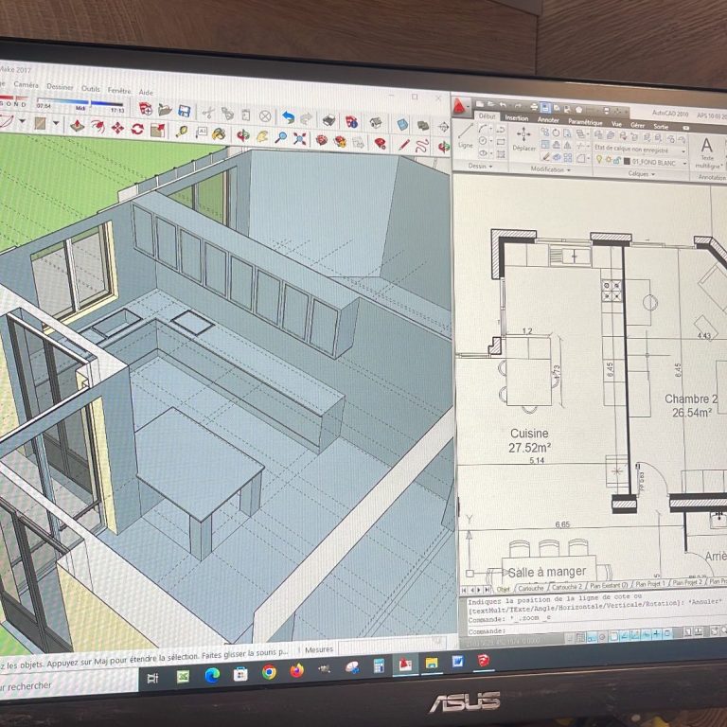Click AutoCAD quick-access Undo arrow
Screen dimensions: 727x727
[x=504, y=106]
